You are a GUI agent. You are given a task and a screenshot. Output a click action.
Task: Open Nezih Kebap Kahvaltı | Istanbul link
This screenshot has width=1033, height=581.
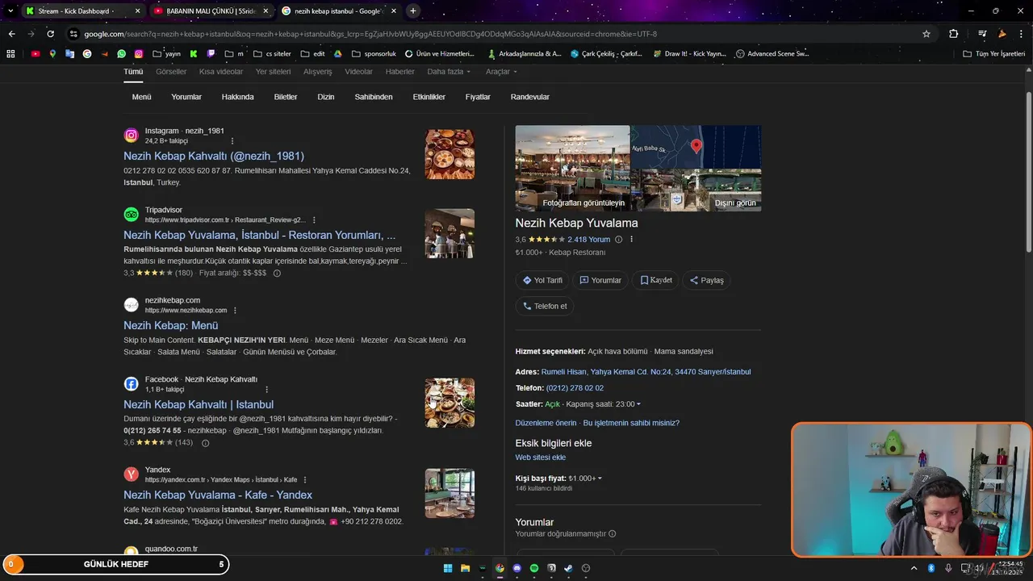point(199,404)
